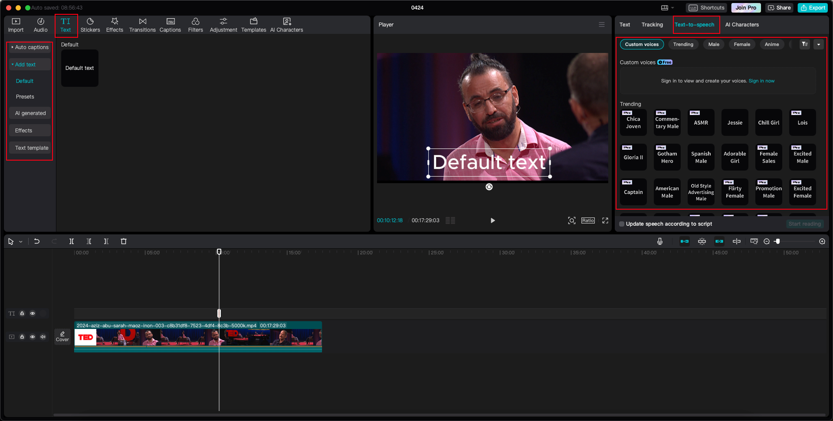Edit the video Cover

pyautogui.click(x=62, y=336)
